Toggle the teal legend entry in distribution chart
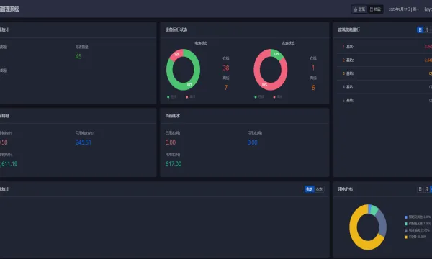The width and height of the screenshot is (432, 259). tap(418, 224)
